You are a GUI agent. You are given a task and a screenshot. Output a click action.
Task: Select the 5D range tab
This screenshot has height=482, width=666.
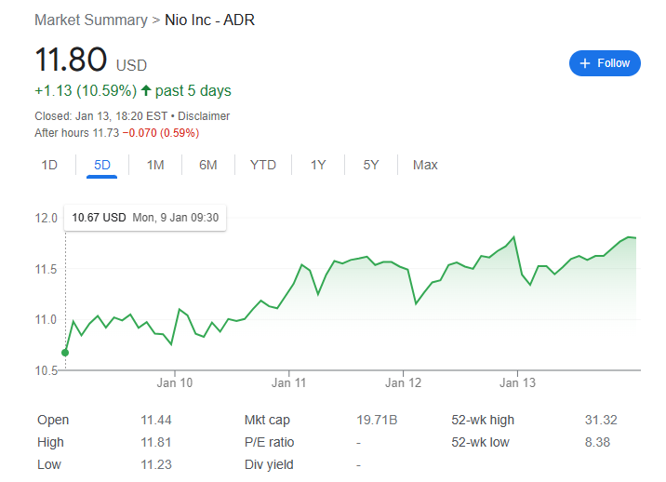tap(102, 165)
